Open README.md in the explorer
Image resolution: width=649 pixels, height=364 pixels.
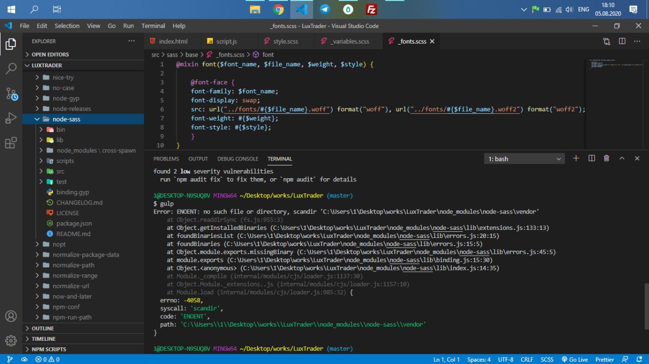[x=84, y=234]
